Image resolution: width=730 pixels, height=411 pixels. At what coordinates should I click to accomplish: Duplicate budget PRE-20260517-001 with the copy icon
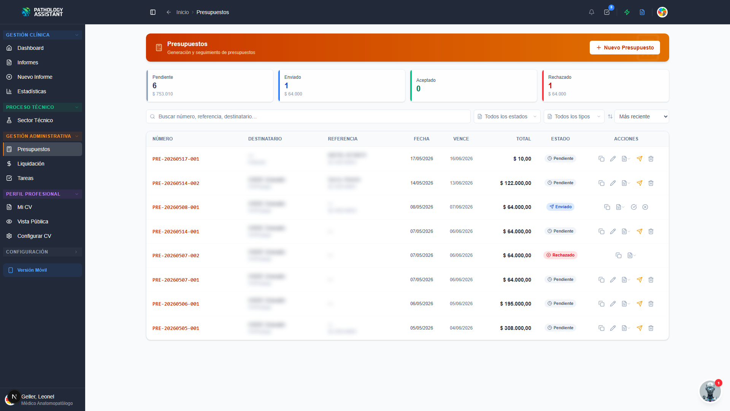pyautogui.click(x=601, y=159)
